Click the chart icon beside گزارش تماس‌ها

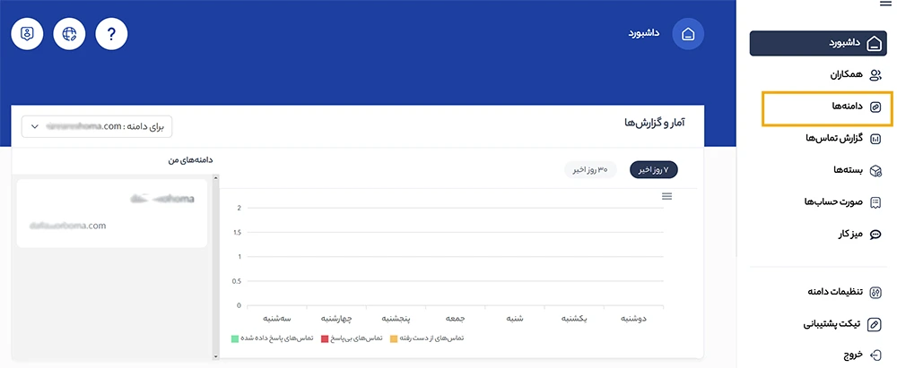[x=875, y=139]
